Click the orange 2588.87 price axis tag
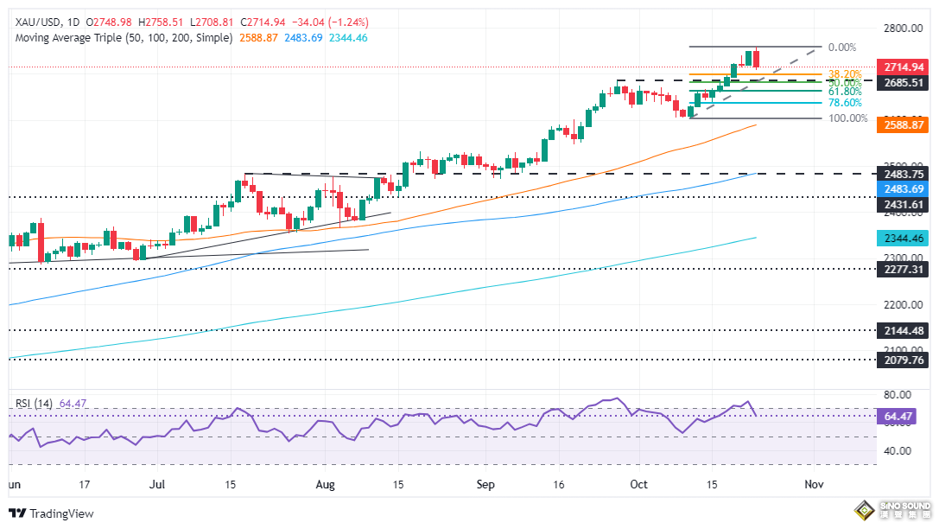Screen dimensions: 939x529 click(x=902, y=125)
